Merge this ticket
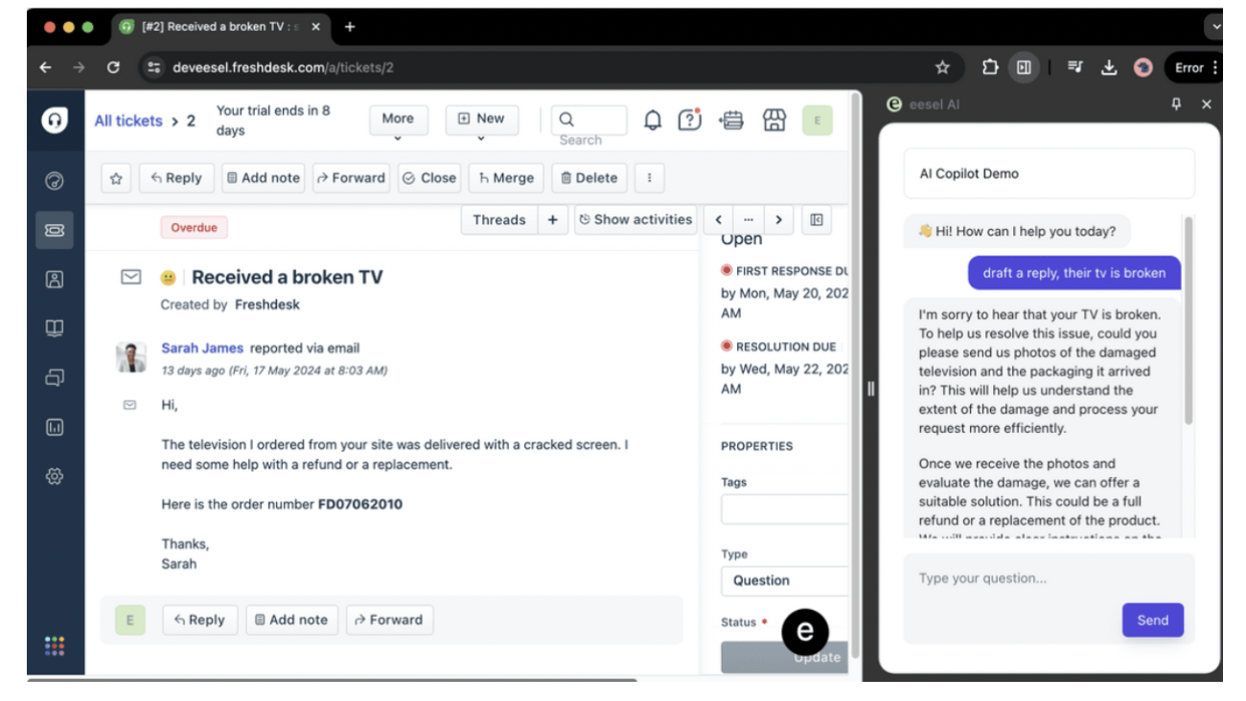Image resolution: width=1246 pixels, height=701 pixels. [x=507, y=178]
